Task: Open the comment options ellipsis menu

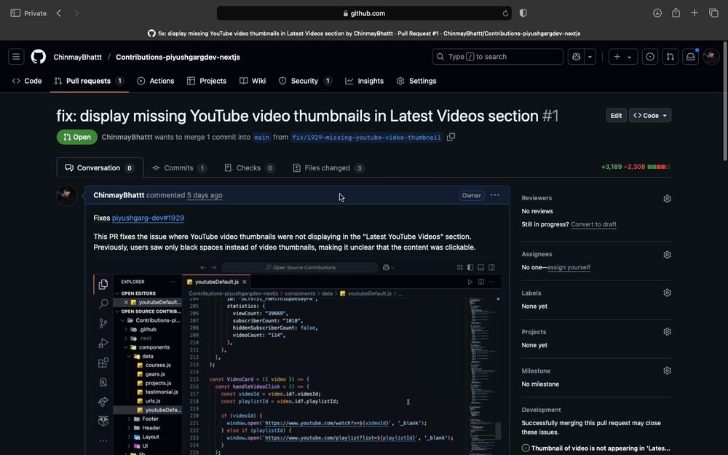Action: [x=495, y=195]
